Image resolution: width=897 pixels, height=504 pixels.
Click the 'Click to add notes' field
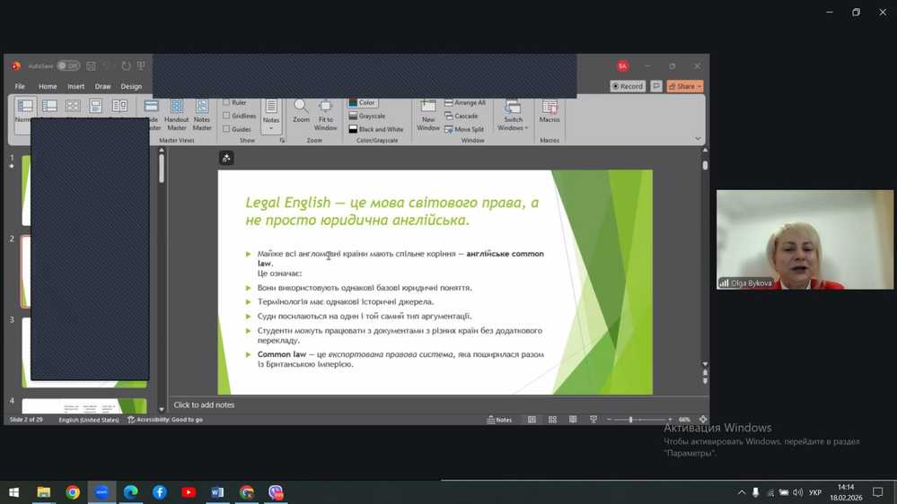click(205, 405)
